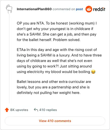The image size is (110, 130).
Task: Click the curved reply arrow icon
Action: coord(36,110)
